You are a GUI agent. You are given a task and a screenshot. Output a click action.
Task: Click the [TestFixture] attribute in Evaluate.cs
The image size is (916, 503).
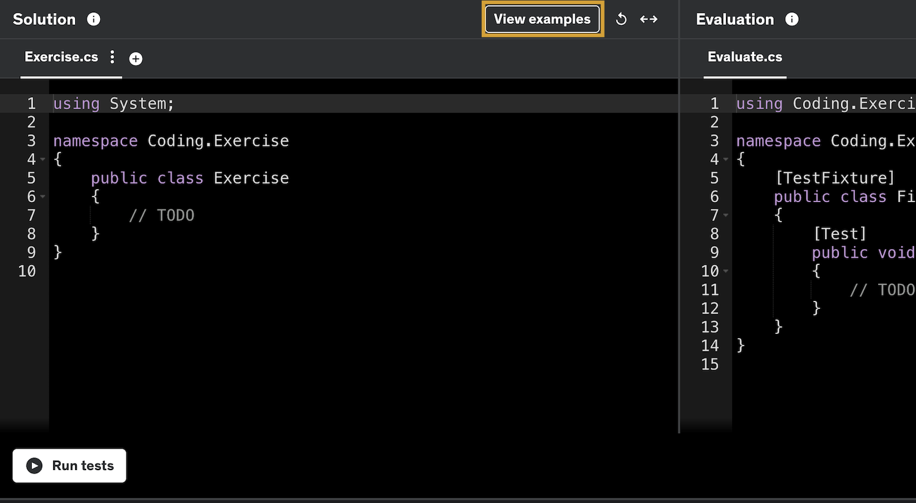835,178
